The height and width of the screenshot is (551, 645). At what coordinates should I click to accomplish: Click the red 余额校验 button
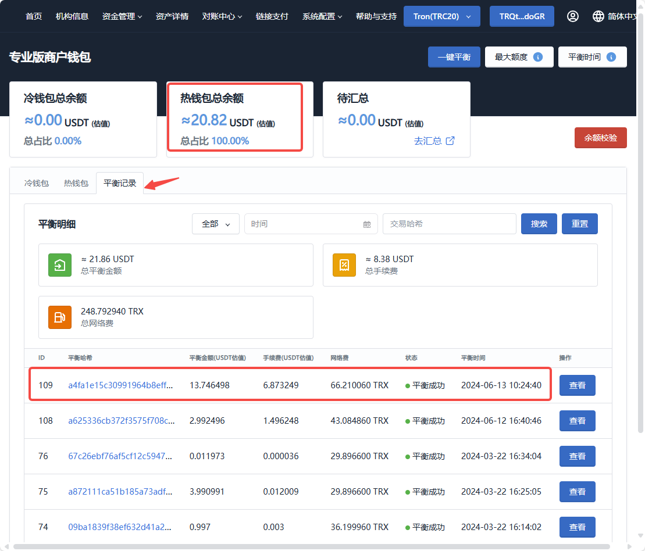(x=601, y=138)
